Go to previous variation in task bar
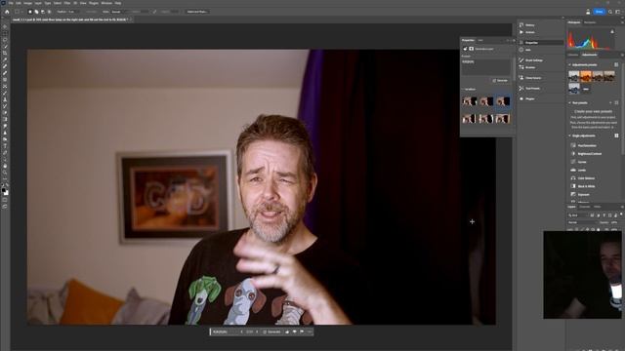Viewport: 625px width, 351px height. point(241,331)
